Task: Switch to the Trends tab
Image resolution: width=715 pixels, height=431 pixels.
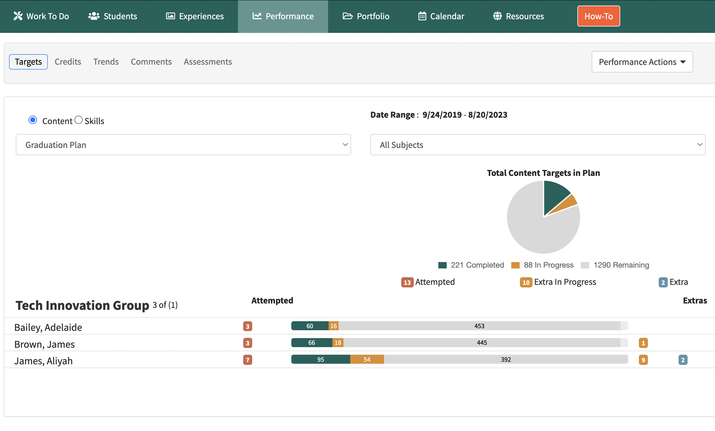Action: coord(106,62)
